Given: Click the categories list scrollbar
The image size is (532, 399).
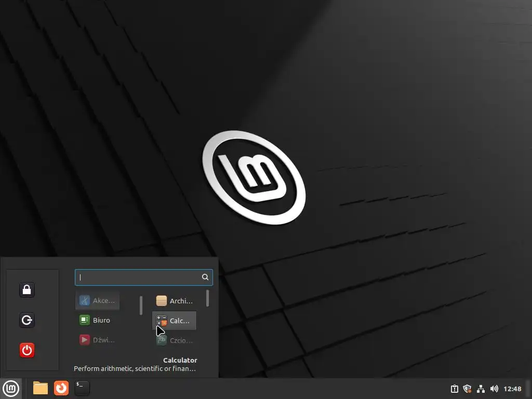Looking at the screenshot, I should 141,305.
